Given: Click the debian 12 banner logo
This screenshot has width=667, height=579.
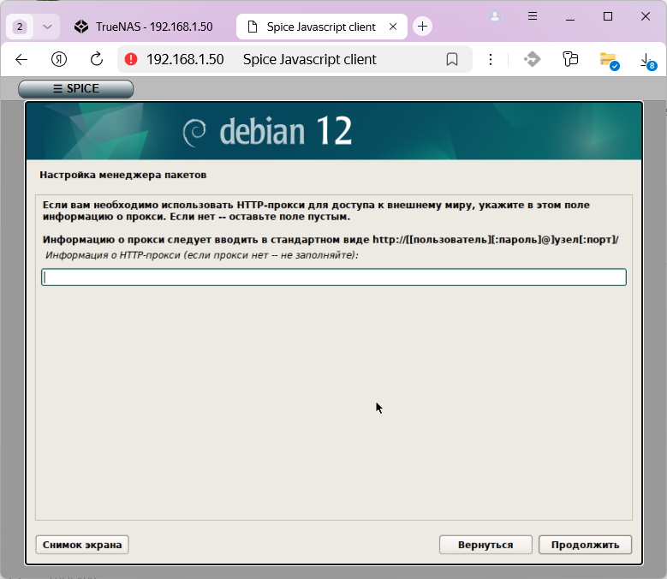Looking at the screenshot, I should tap(267, 131).
